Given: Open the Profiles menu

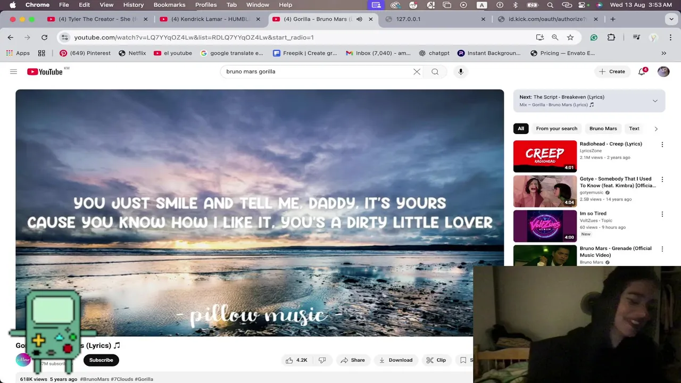Looking at the screenshot, I should (x=206, y=5).
